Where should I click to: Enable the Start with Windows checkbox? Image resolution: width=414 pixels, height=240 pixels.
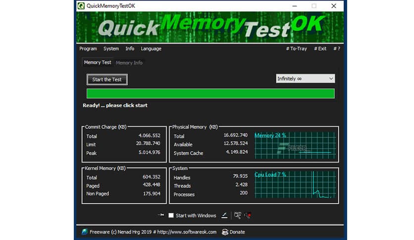click(x=171, y=215)
